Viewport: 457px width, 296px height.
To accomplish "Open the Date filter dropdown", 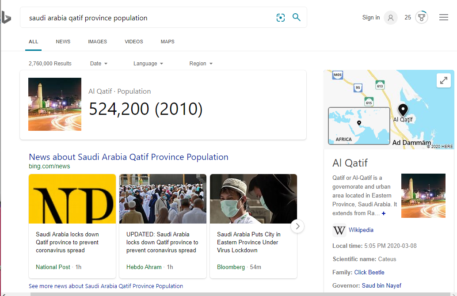I will [x=99, y=64].
